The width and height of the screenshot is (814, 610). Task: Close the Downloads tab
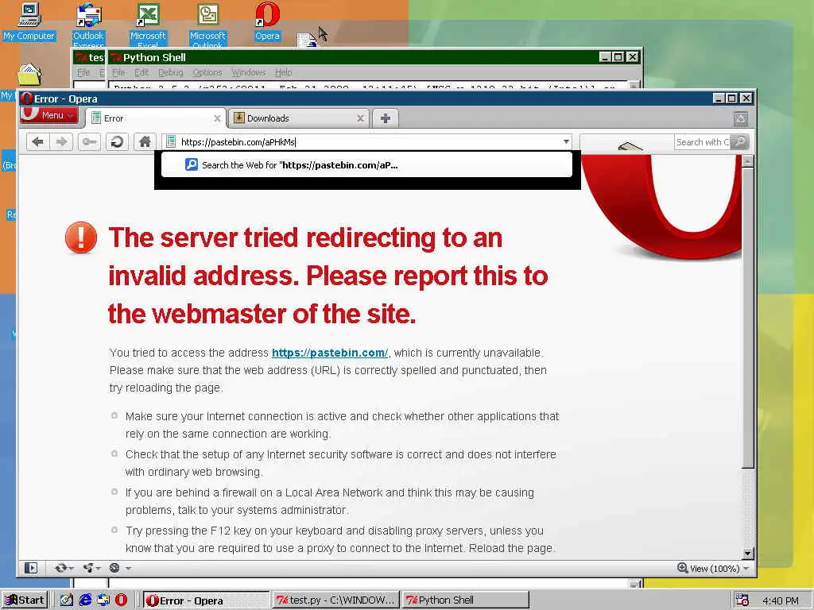point(360,118)
